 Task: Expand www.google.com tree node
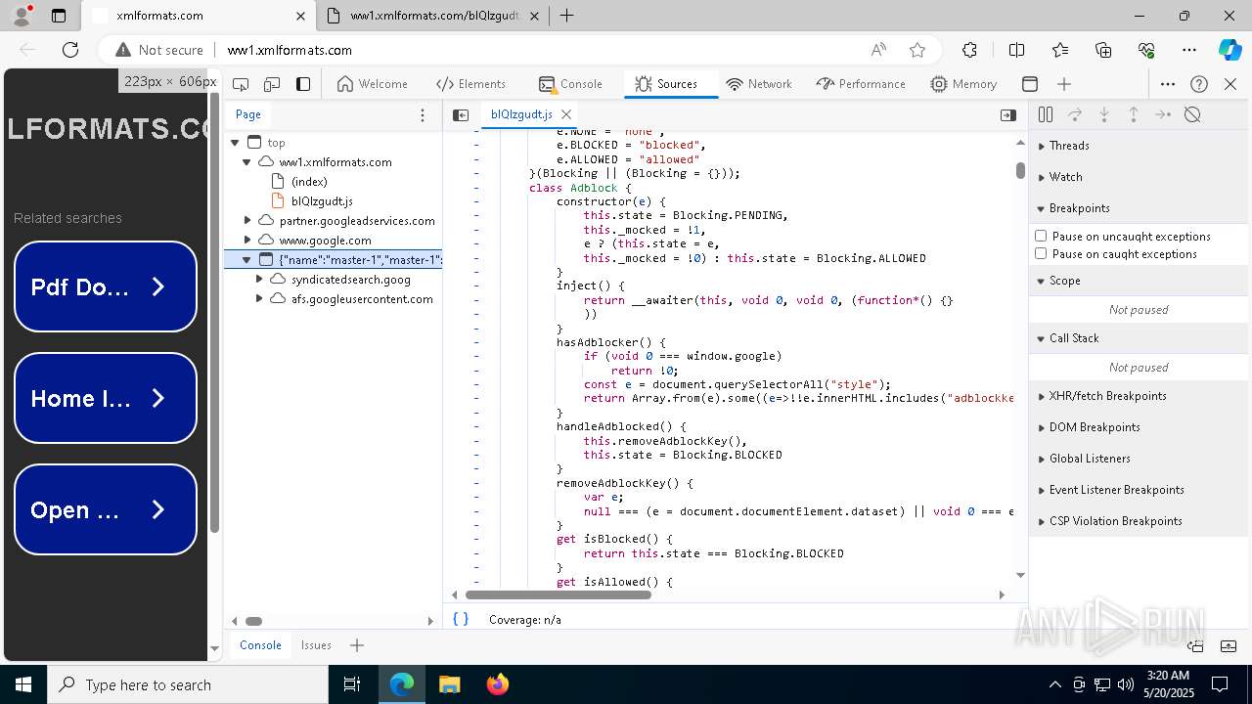[247, 241]
